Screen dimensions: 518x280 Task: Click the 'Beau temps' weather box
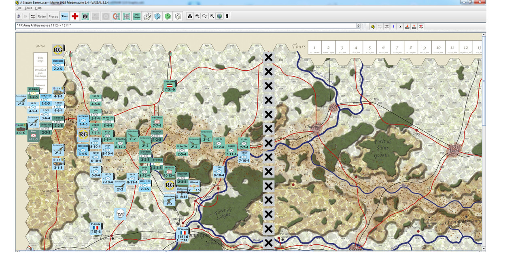tap(40, 59)
